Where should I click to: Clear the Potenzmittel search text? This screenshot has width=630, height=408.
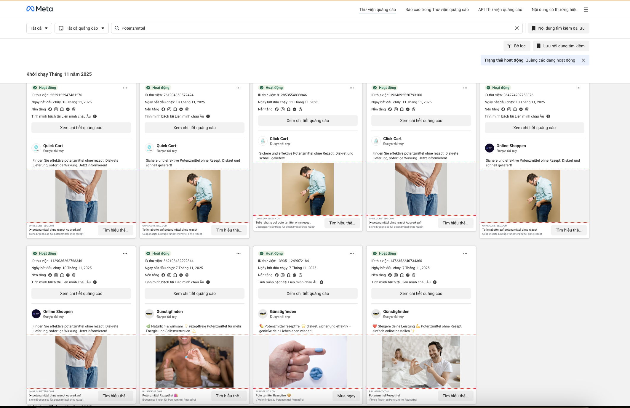point(517,28)
